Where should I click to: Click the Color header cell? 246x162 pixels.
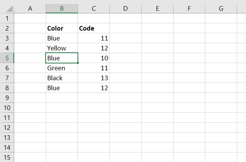[x=62, y=28]
